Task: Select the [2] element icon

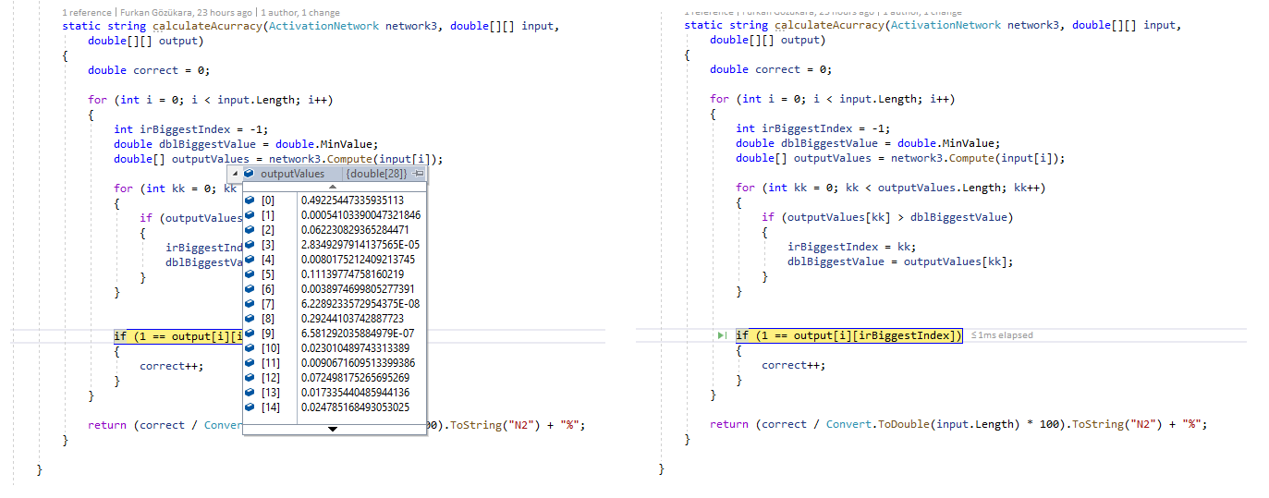Action: (250, 230)
